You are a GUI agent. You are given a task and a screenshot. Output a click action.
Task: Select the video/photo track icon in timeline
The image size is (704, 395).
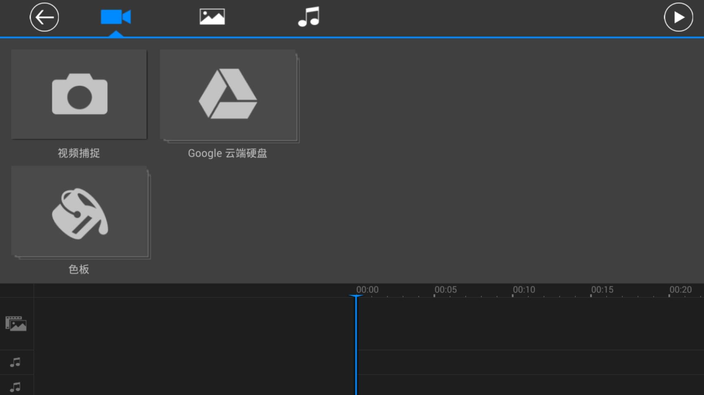click(16, 324)
